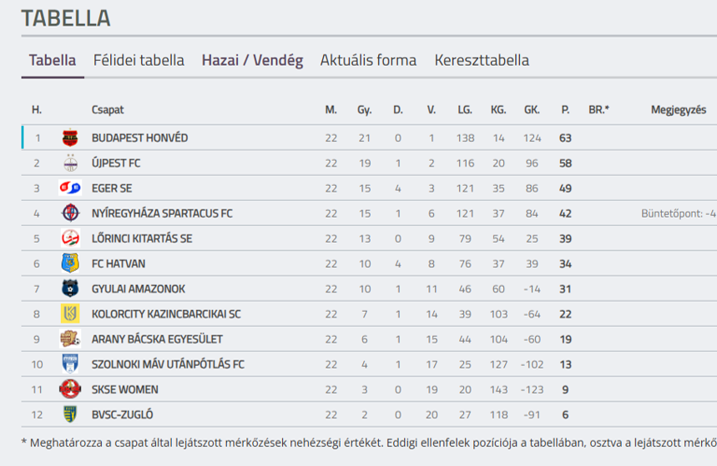Open the Eger SE team logo
The image size is (717, 466).
tap(70, 188)
